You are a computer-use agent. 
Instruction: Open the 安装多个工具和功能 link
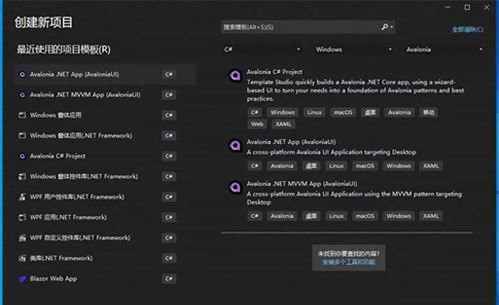click(x=349, y=262)
